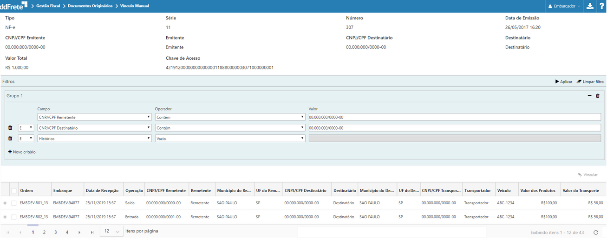Navigate to Documentos Originários breadcrumb
607x239 pixels.
(90, 6)
